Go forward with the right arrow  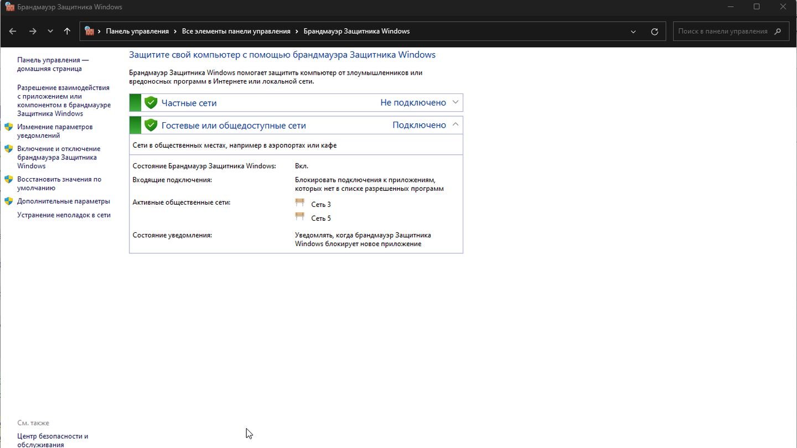33,32
